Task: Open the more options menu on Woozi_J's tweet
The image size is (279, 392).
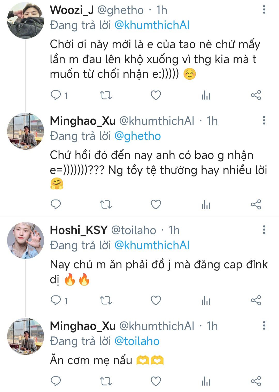Action: (x=264, y=10)
